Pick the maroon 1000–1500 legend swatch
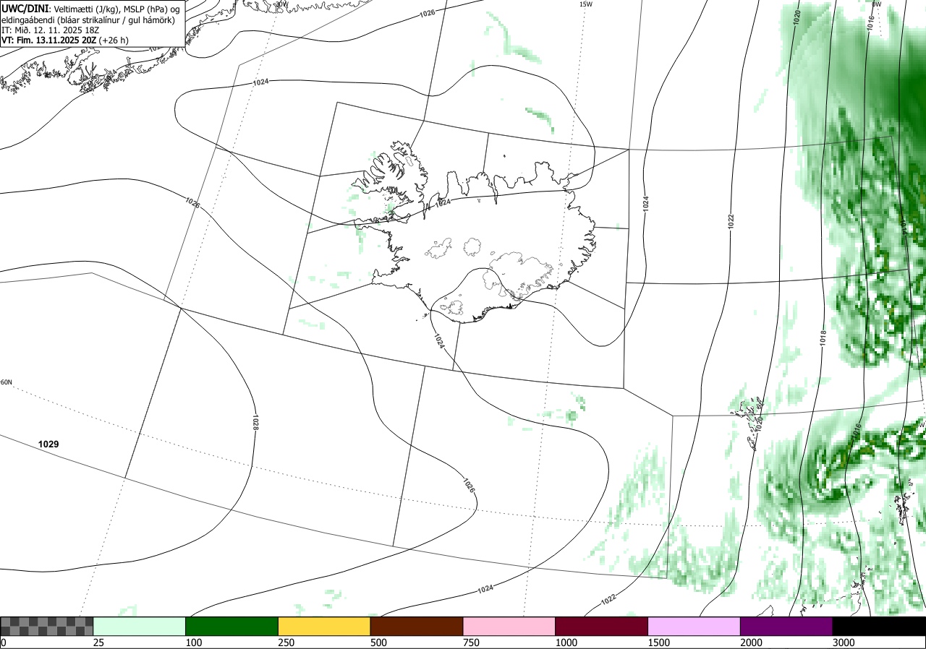926x649 pixels. 602,626
